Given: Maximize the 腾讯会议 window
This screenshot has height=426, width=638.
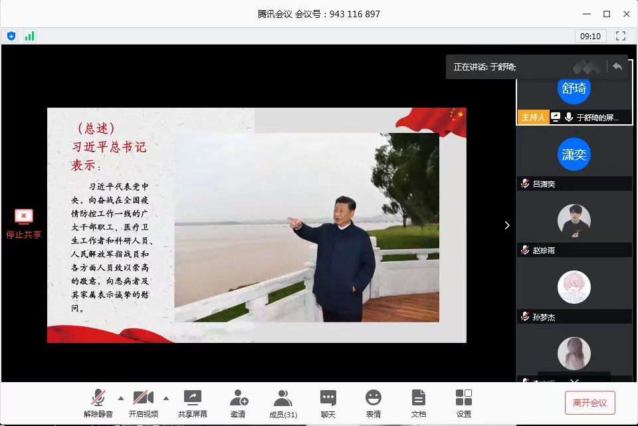Looking at the screenshot, I should pos(607,14).
